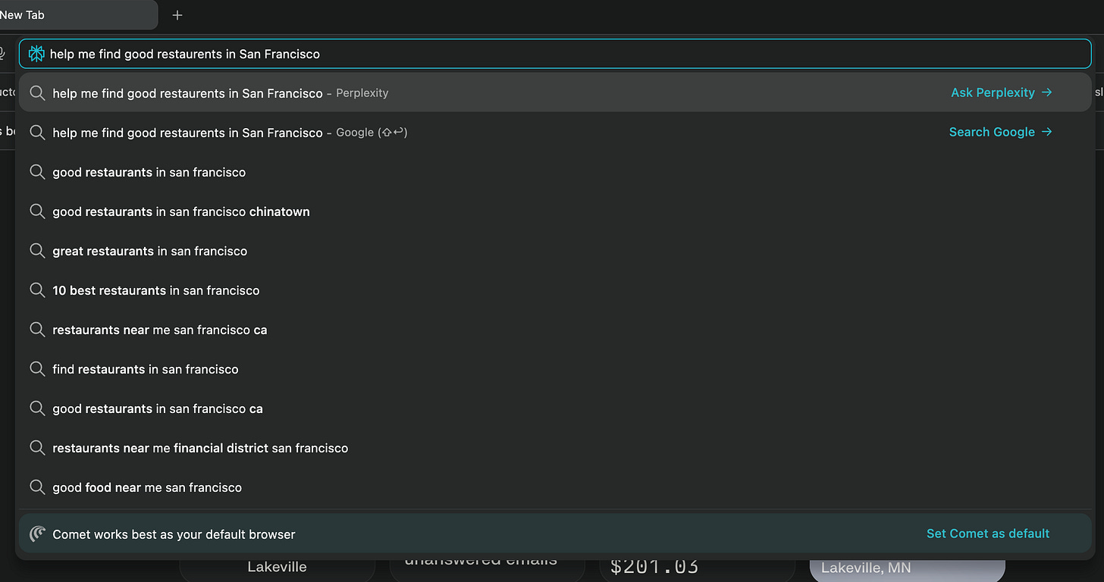This screenshot has width=1104, height=582.
Task: Click search icon beside 10 best restaurants
Action: [x=37, y=290]
